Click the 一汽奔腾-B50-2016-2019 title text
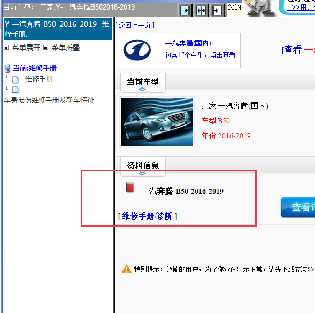Image resolution: width=315 pixels, height=313 pixels. [x=182, y=191]
